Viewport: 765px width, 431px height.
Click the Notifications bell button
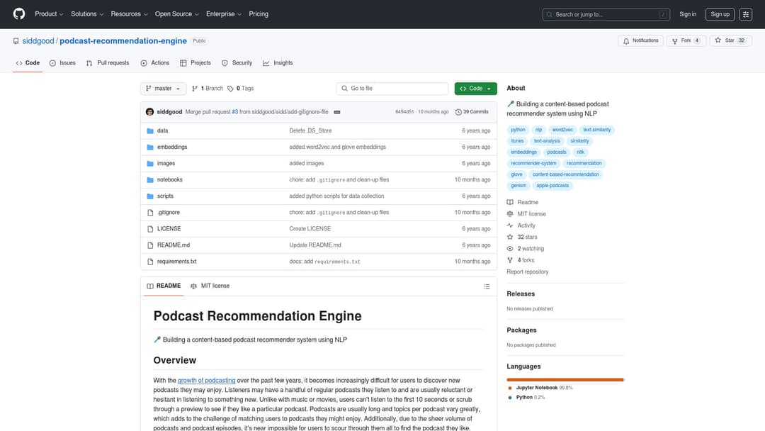coord(640,40)
